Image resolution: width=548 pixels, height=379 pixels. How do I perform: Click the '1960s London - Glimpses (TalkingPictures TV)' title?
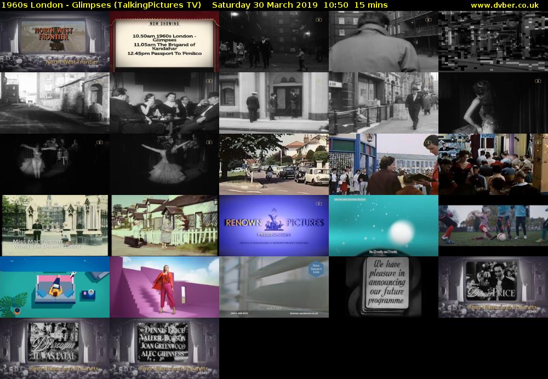(x=101, y=5)
